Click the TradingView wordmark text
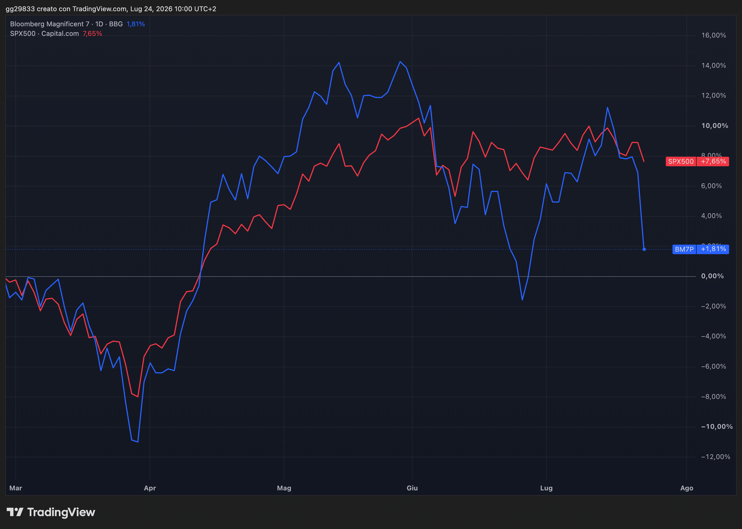The width and height of the screenshot is (742, 529). pyautogui.click(x=61, y=512)
